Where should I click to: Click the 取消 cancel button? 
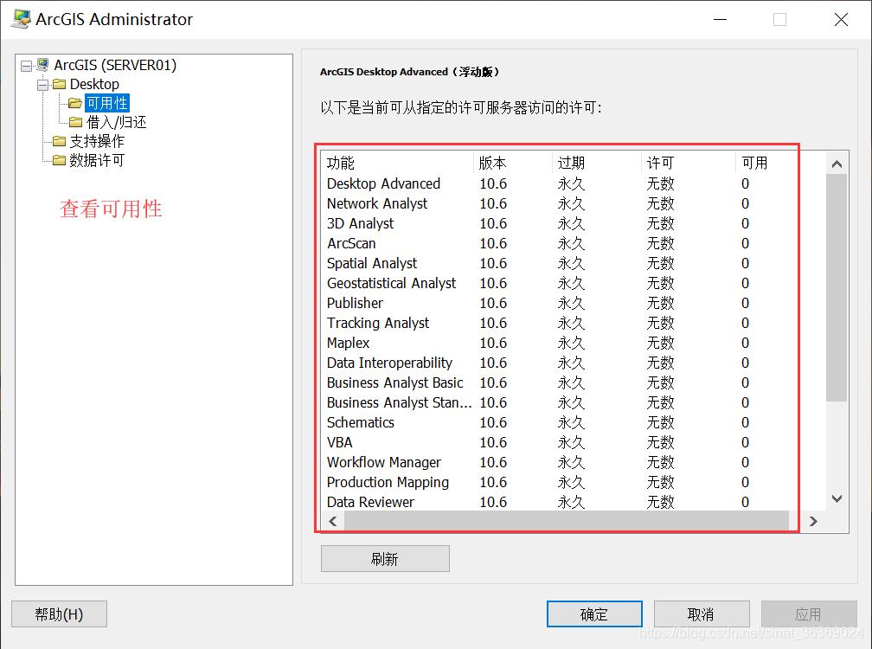pos(701,614)
